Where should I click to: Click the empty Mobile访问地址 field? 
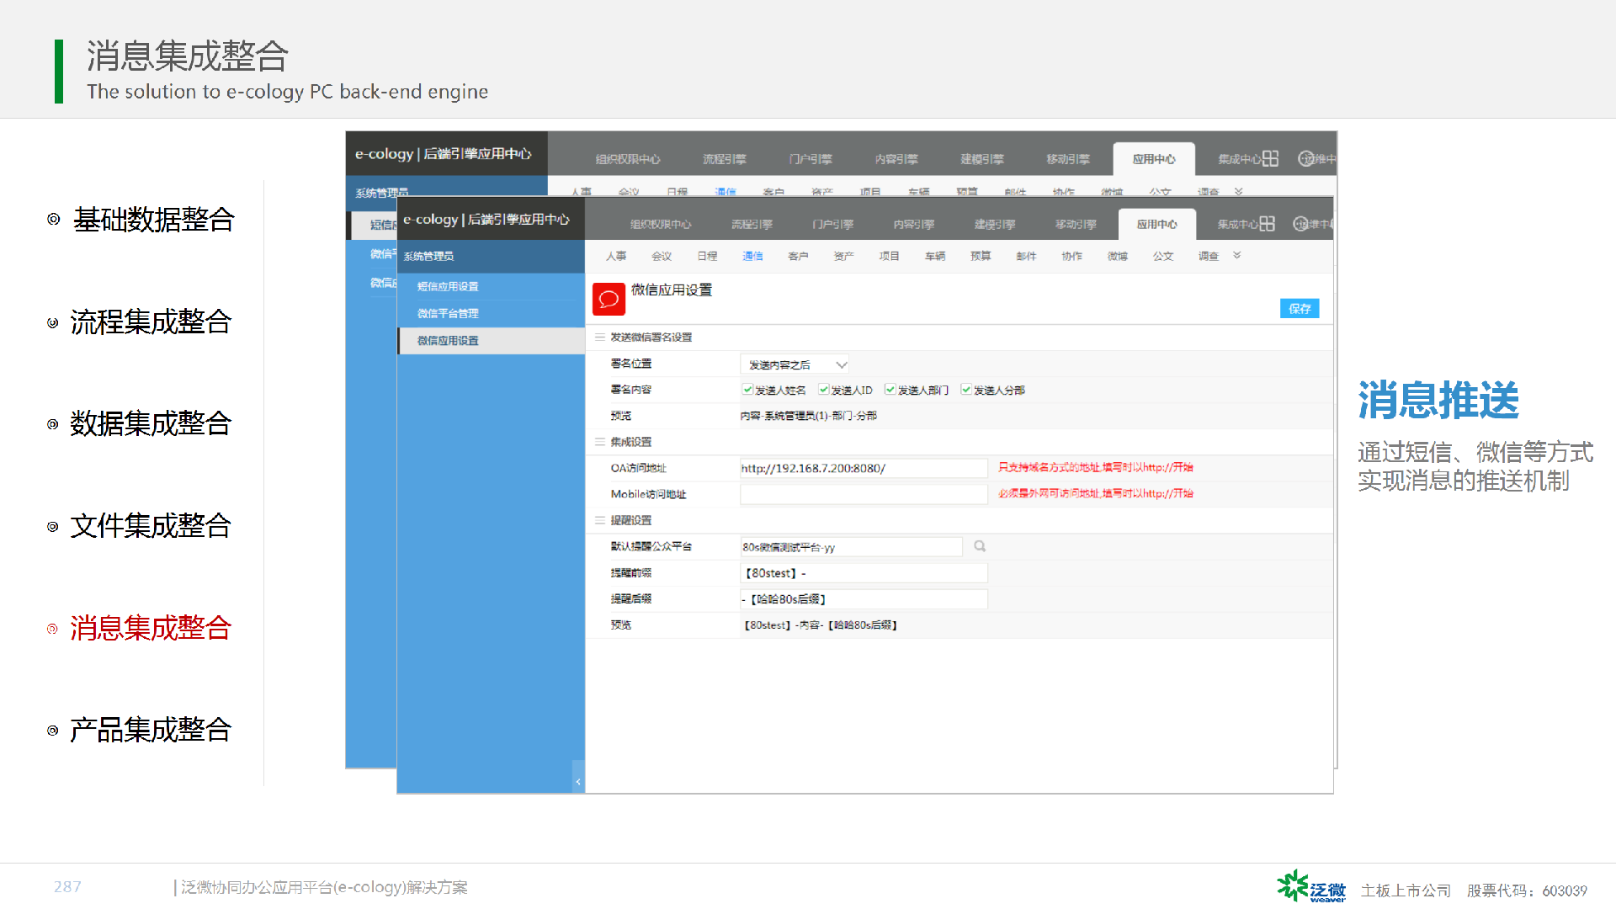pos(864,494)
